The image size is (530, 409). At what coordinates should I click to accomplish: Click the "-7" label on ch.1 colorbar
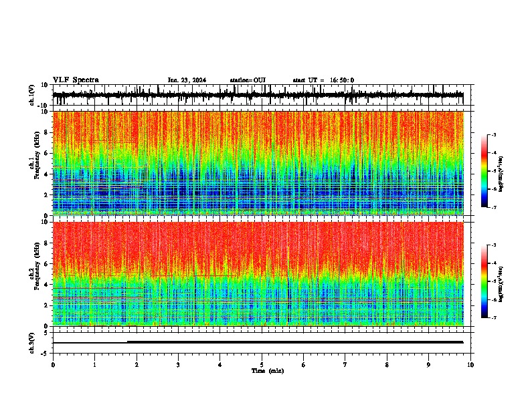(x=493, y=207)
